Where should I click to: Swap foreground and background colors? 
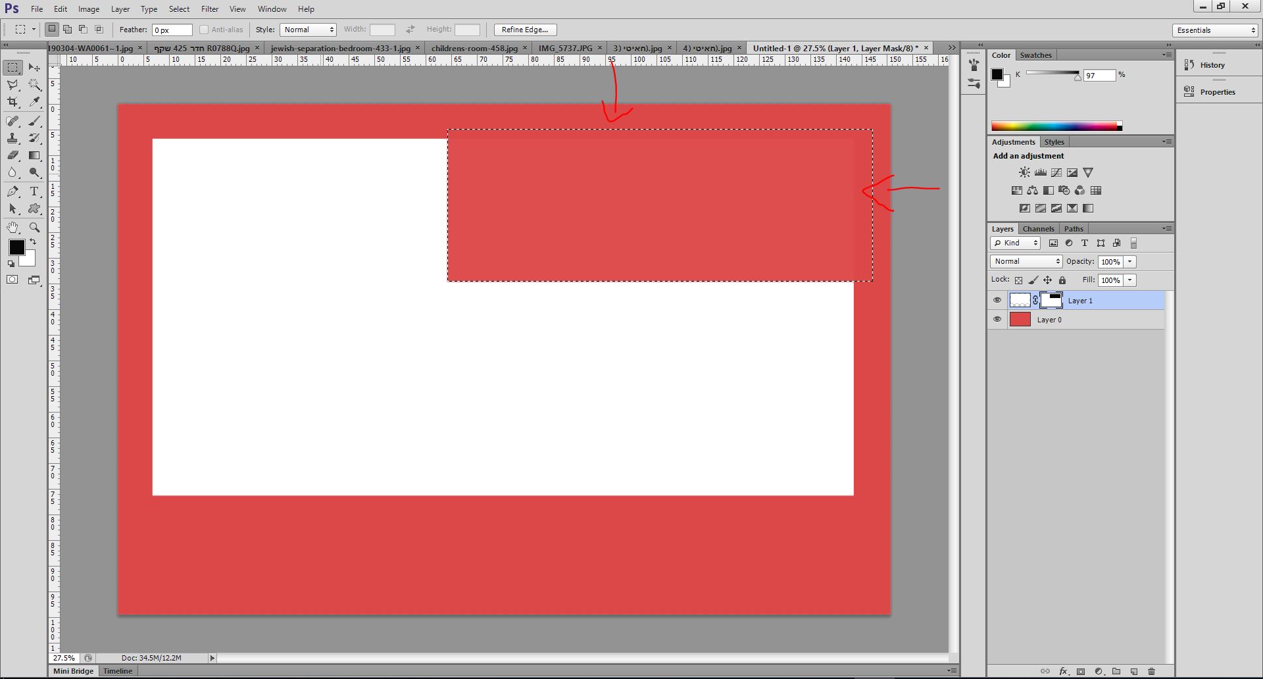click(x=33, y=242)
